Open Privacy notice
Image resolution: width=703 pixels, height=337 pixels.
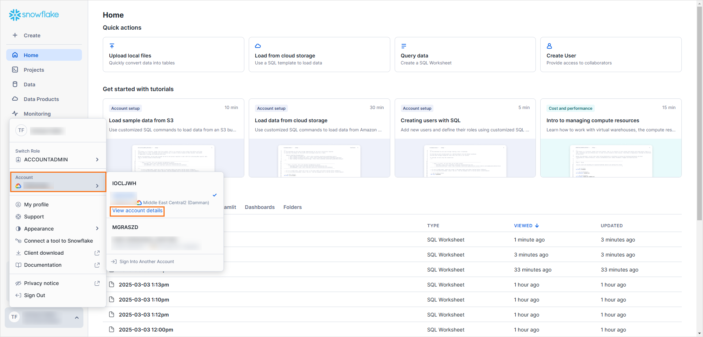point(58,283)
